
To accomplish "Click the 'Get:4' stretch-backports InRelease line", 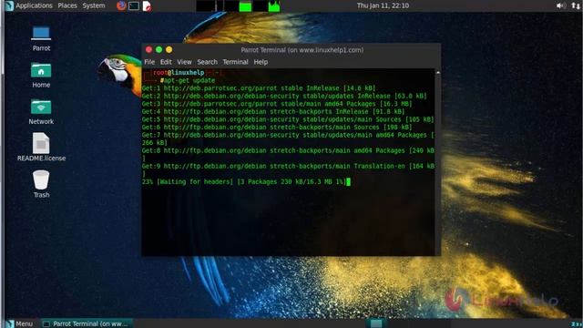I will [273, 111].
